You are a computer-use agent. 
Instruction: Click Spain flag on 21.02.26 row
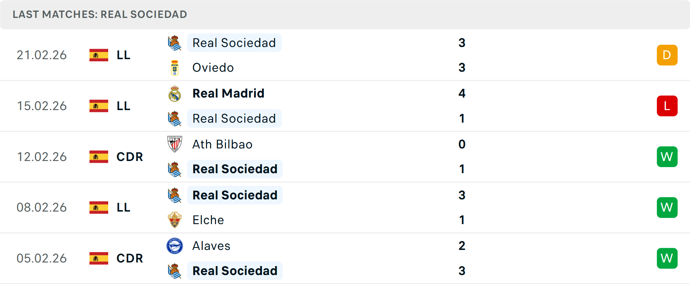coord(99,55)
